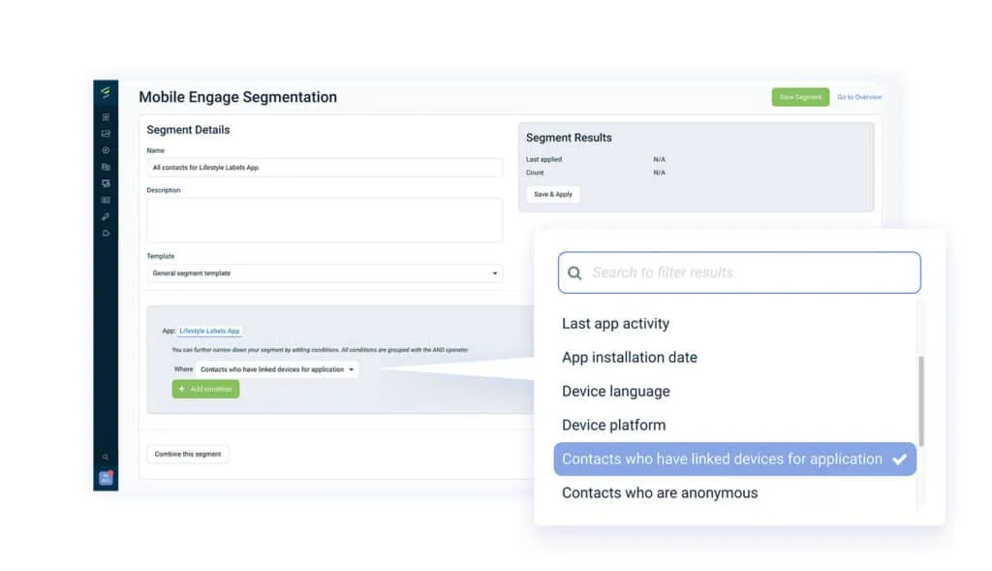Open the link/chain icon in the sidebar
Image resolution: width=992 pixels, height=571 pixels.
pyautogui.click(x=106, y=216)
